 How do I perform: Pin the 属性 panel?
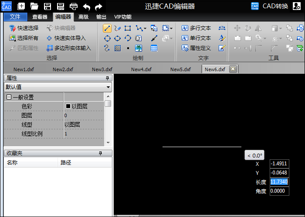(x=107, y=78)
